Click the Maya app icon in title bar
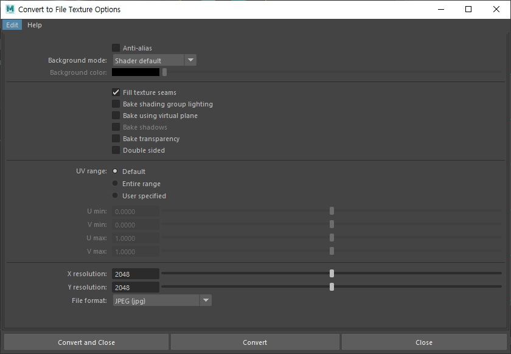This screenshot has height=354, width=511. pos(10,9)
